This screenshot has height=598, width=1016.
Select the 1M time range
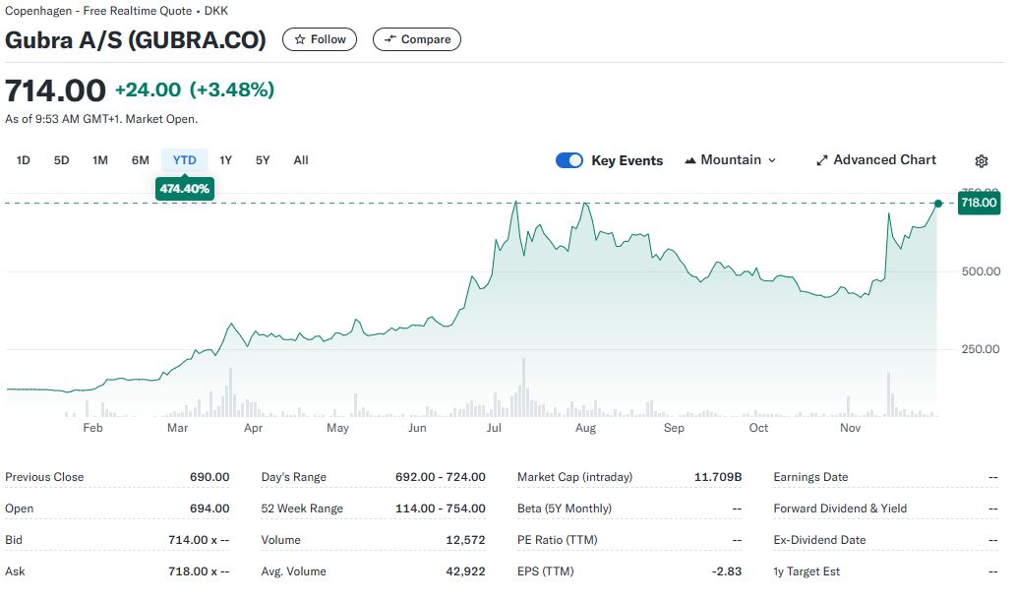(x=100, y=160)
